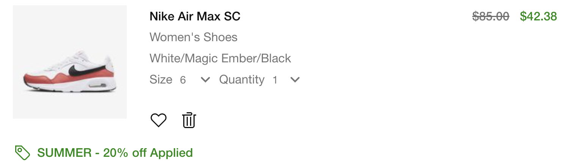
Task: Click the crossed-out original price $85.00
Action: pyautogui.click(x=491, y=16)
